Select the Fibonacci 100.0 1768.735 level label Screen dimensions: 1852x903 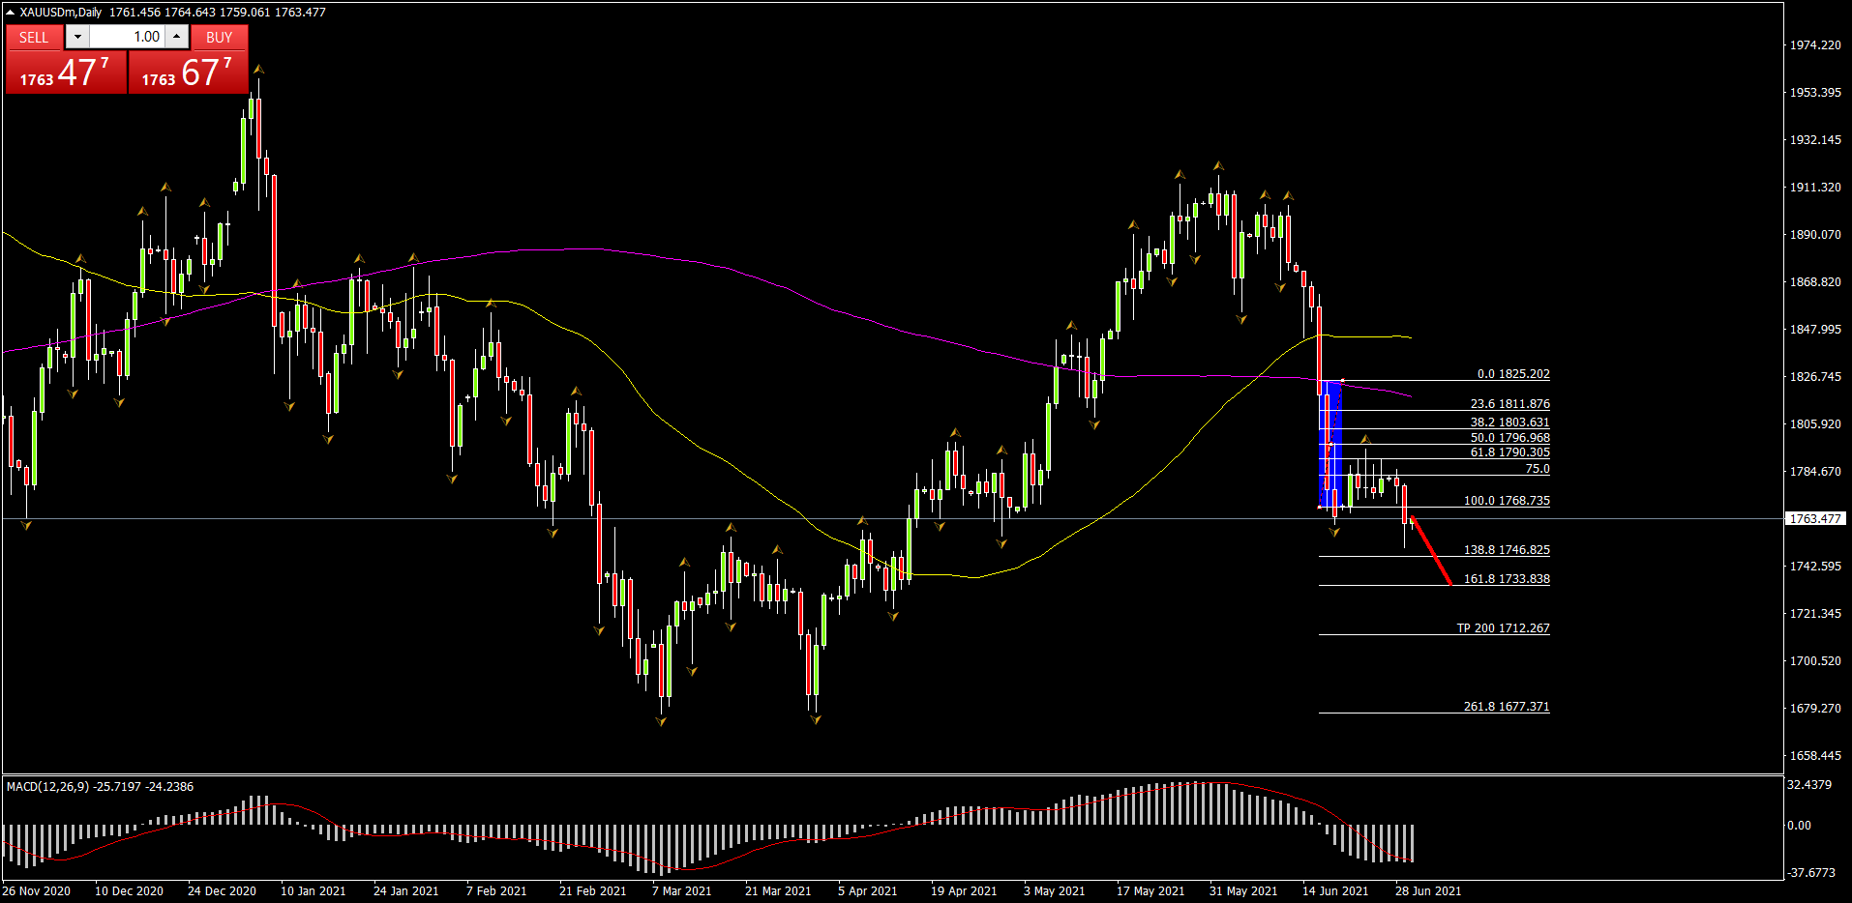click(1507, 501)
